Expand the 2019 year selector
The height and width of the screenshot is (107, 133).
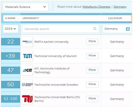(11, 29)
